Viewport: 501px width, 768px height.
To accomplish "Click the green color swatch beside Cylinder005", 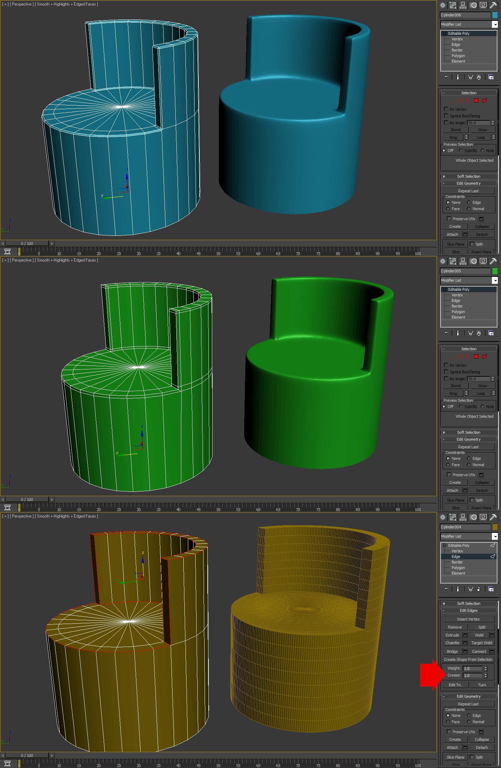I will point(495,271).
